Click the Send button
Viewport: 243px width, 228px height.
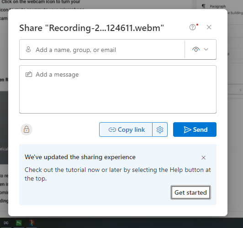[195, 130]
